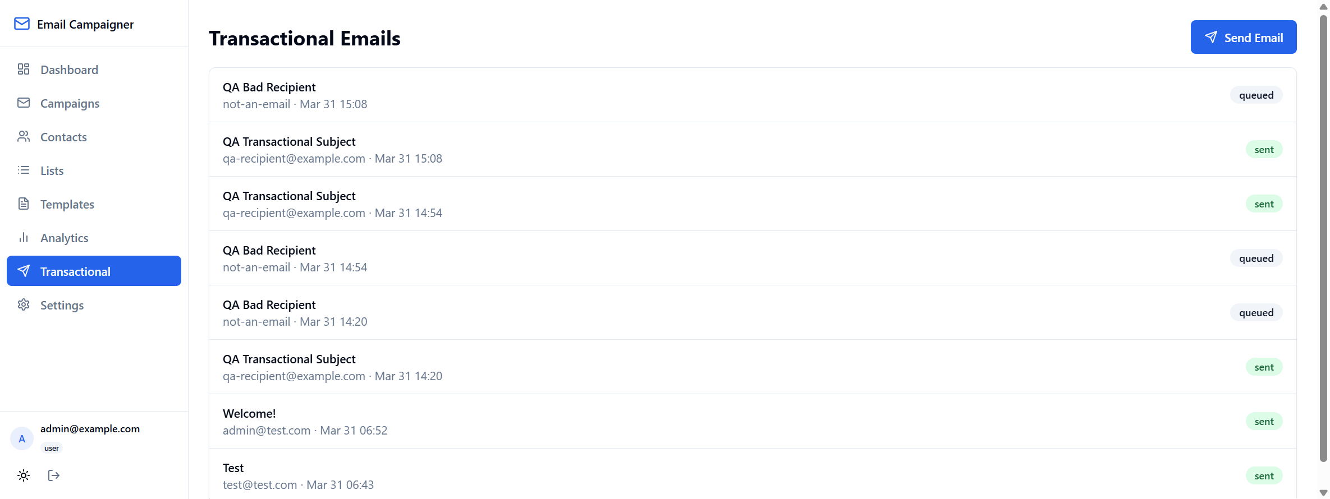
Task: Click the Lists bullet icon
Action: [24, 170]
